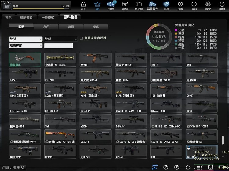Select the SCAR (強化版) weapon card
229x171 pixels.
(x=131, y=90)
